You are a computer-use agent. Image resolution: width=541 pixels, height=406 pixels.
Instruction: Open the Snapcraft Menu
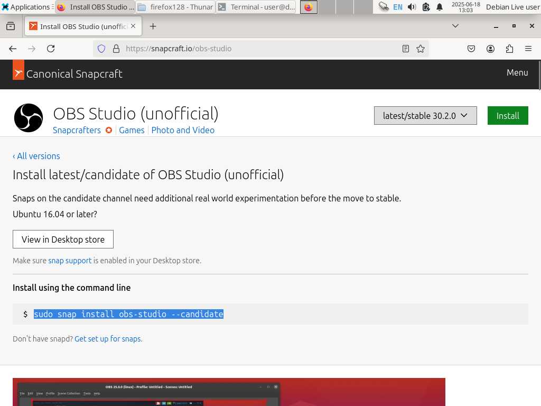click(517, 72)
